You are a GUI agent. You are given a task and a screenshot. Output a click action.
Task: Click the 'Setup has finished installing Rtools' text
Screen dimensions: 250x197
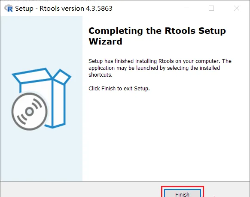(x=160, y=68)
